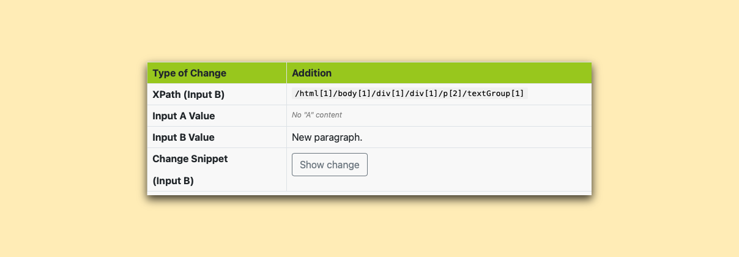This screenshot has height=257, width=739.
Task: Click the "XPath (Input B)" row label
Action: pyautogui.click(x=188, y=94)
